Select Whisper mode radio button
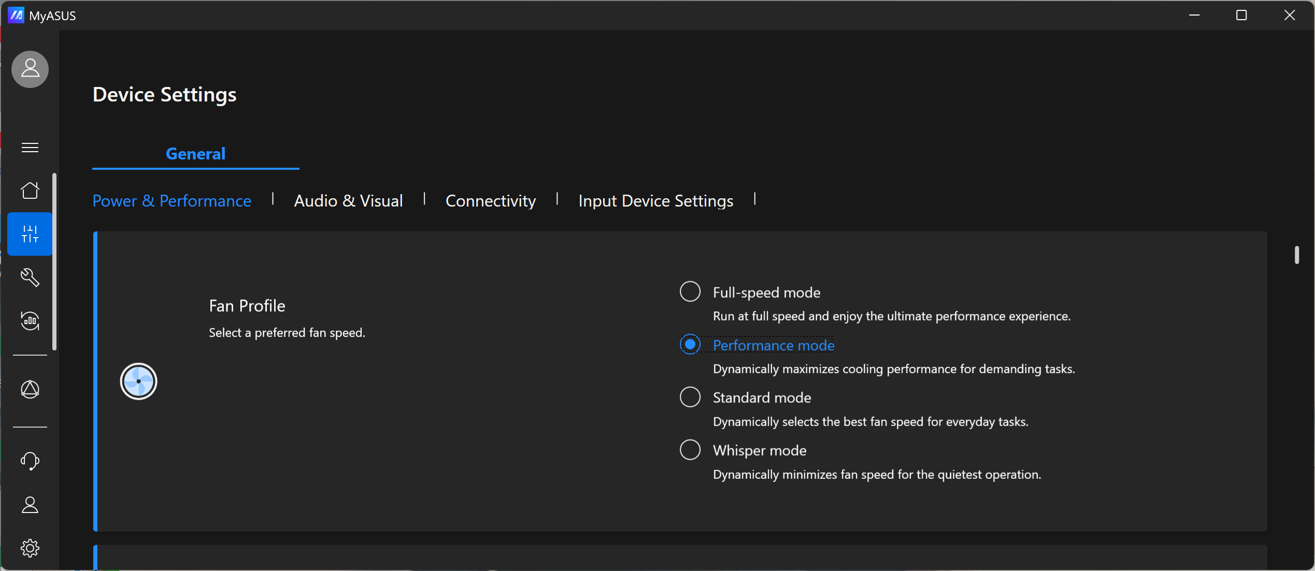Image resolution: width=1315 pixels, height=571 pixels. [690, 450]
